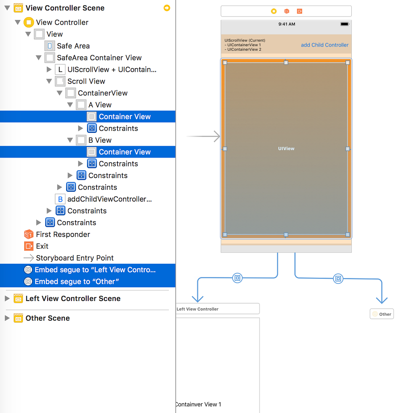Click the embed segue icon toward Other scene

338,278
